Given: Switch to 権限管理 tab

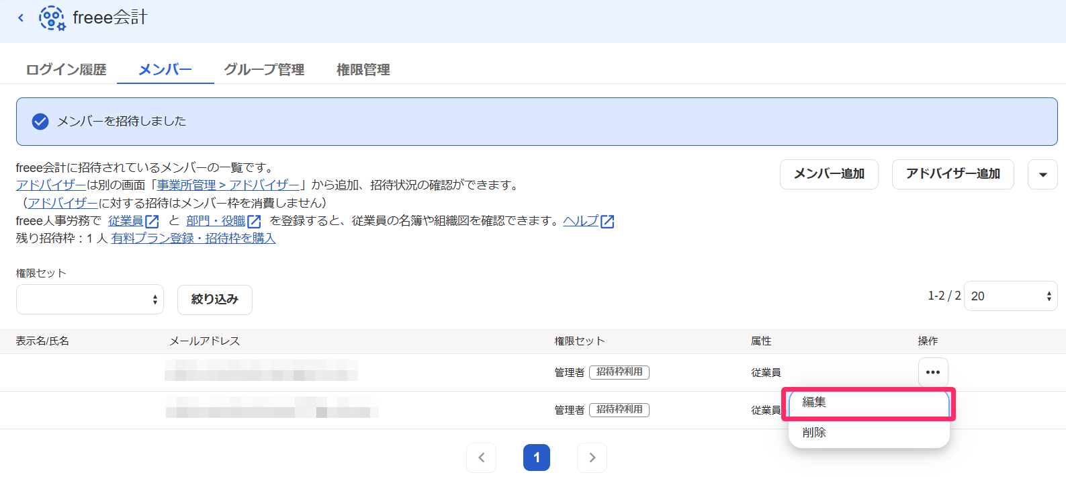Looking at the screenshot, I should click(x=363, y=70).
